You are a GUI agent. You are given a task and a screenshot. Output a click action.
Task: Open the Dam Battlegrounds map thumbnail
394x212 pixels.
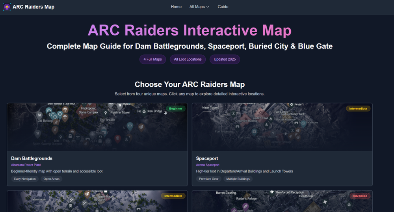tap(97, 127)
